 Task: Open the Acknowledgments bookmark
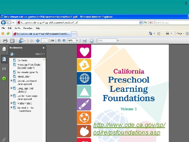[28, 72]
